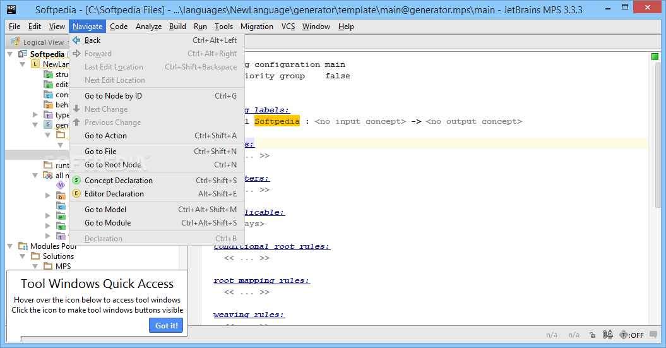Click the editor aspect model icon
This screenshot has height=348, width=666.
(x=49, y=85)
